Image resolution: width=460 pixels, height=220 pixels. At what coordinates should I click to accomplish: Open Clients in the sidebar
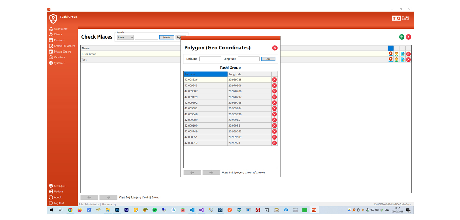point(55,34)
